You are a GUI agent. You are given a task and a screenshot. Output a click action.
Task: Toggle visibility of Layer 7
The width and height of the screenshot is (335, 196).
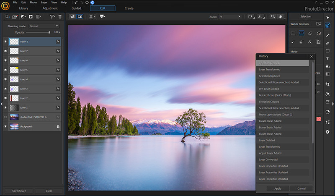pyautogui.click(x=5, y=51)
